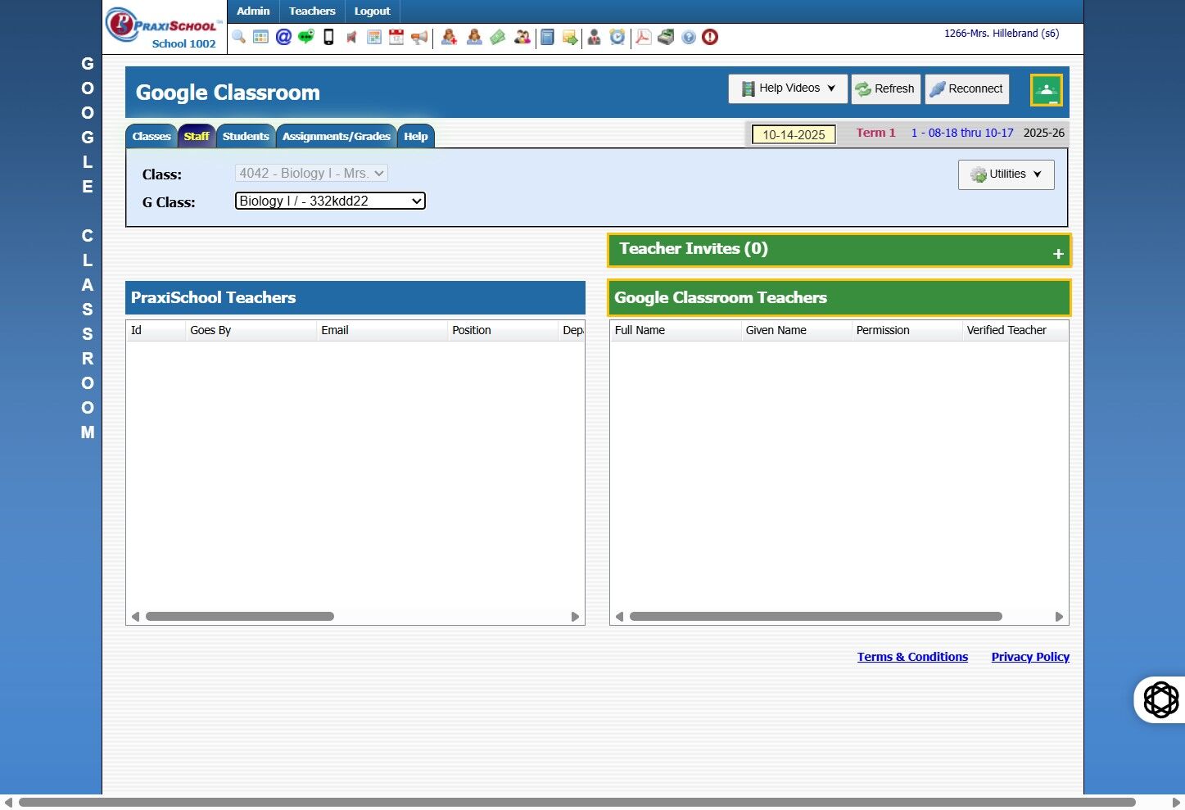Expand Teacher Invites with plus sign
1185x810 pixels.
[x=1058, y=254]
